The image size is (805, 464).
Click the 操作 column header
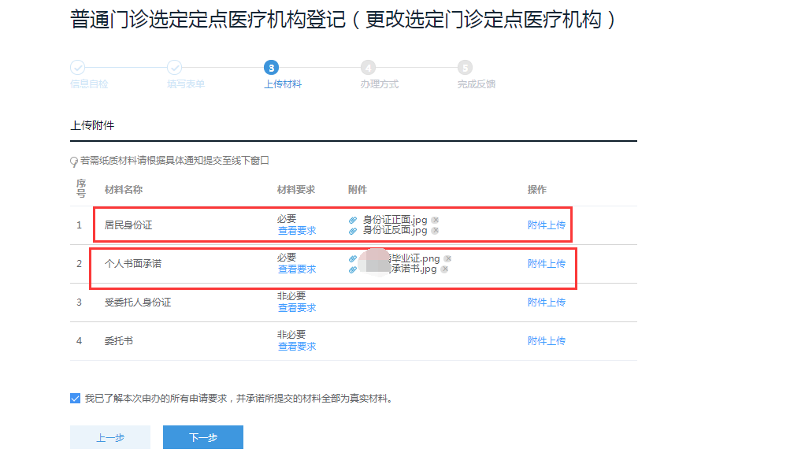537,189
